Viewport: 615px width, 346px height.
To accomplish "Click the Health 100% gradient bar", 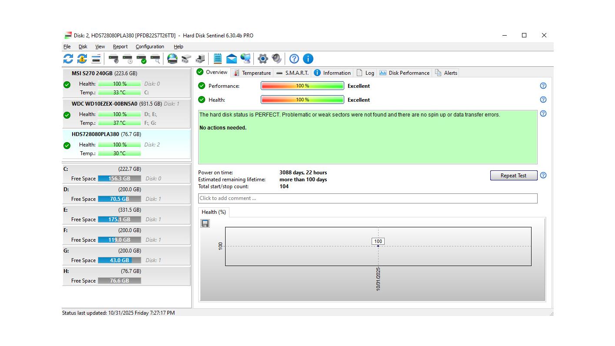I will (302, 100).
